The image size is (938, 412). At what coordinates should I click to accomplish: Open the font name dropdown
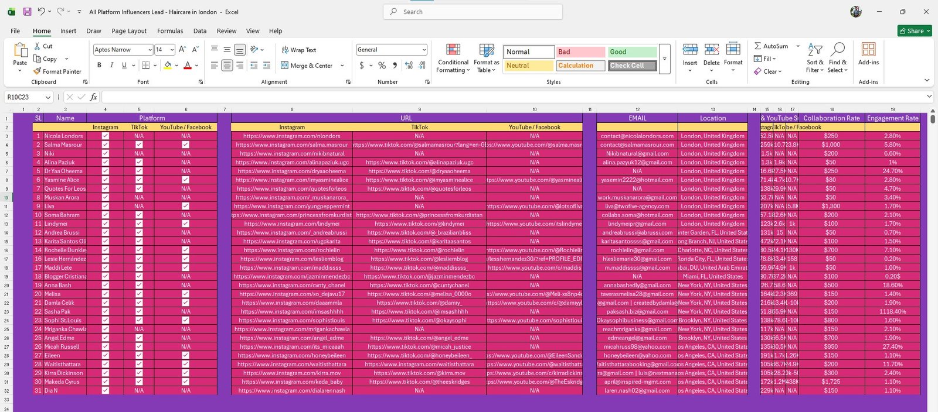[150, 50]
